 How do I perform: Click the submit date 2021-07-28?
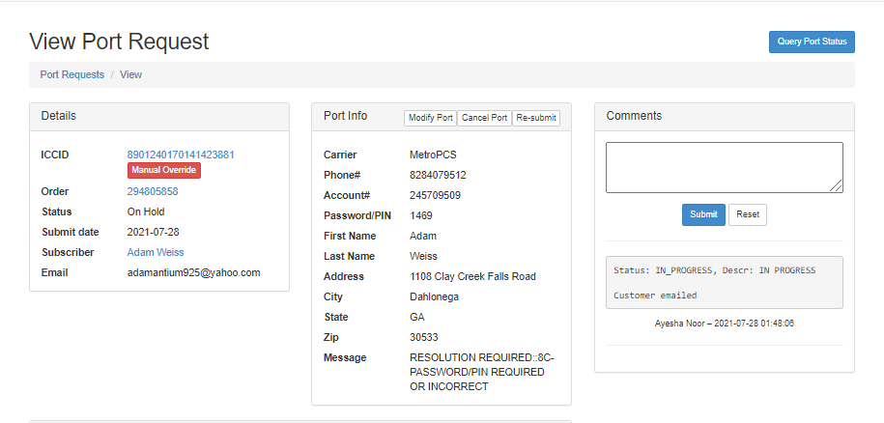point(153,232)
